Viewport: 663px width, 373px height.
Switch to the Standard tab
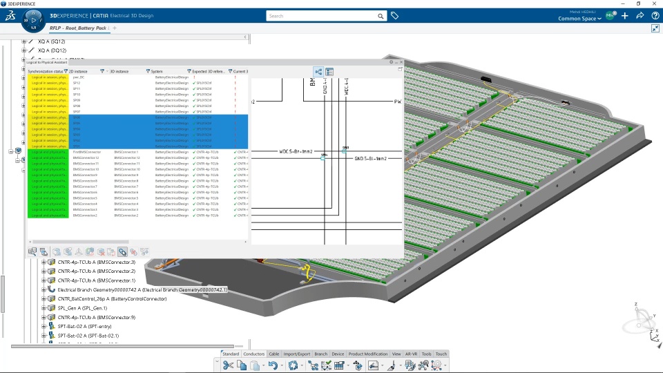[231, 354]
